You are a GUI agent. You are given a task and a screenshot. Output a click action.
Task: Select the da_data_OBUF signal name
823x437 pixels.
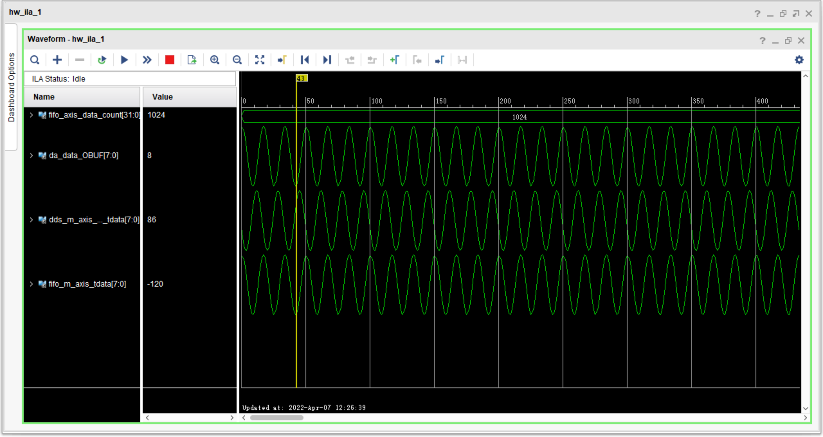[x=84, y=156]
